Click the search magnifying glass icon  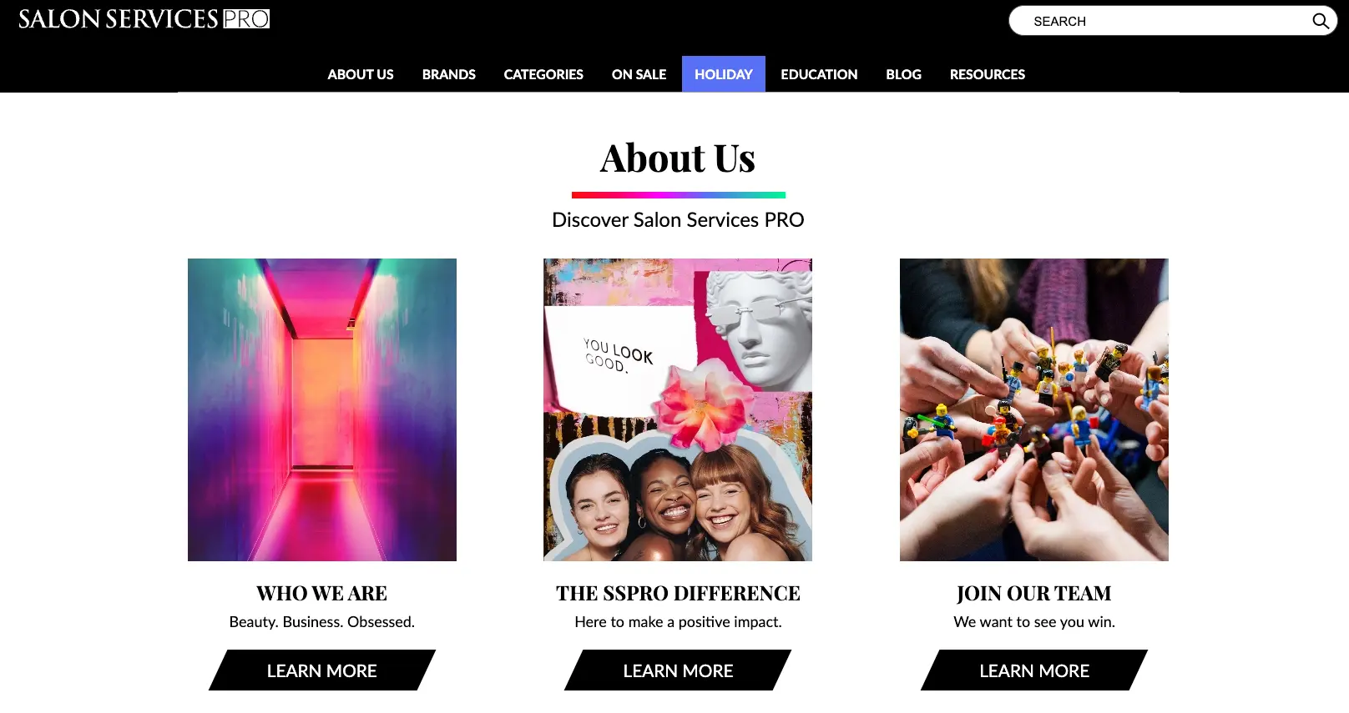[1320, 21]
